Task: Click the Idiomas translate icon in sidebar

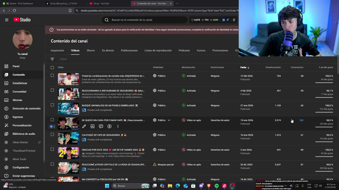Action: pos(7,100)
